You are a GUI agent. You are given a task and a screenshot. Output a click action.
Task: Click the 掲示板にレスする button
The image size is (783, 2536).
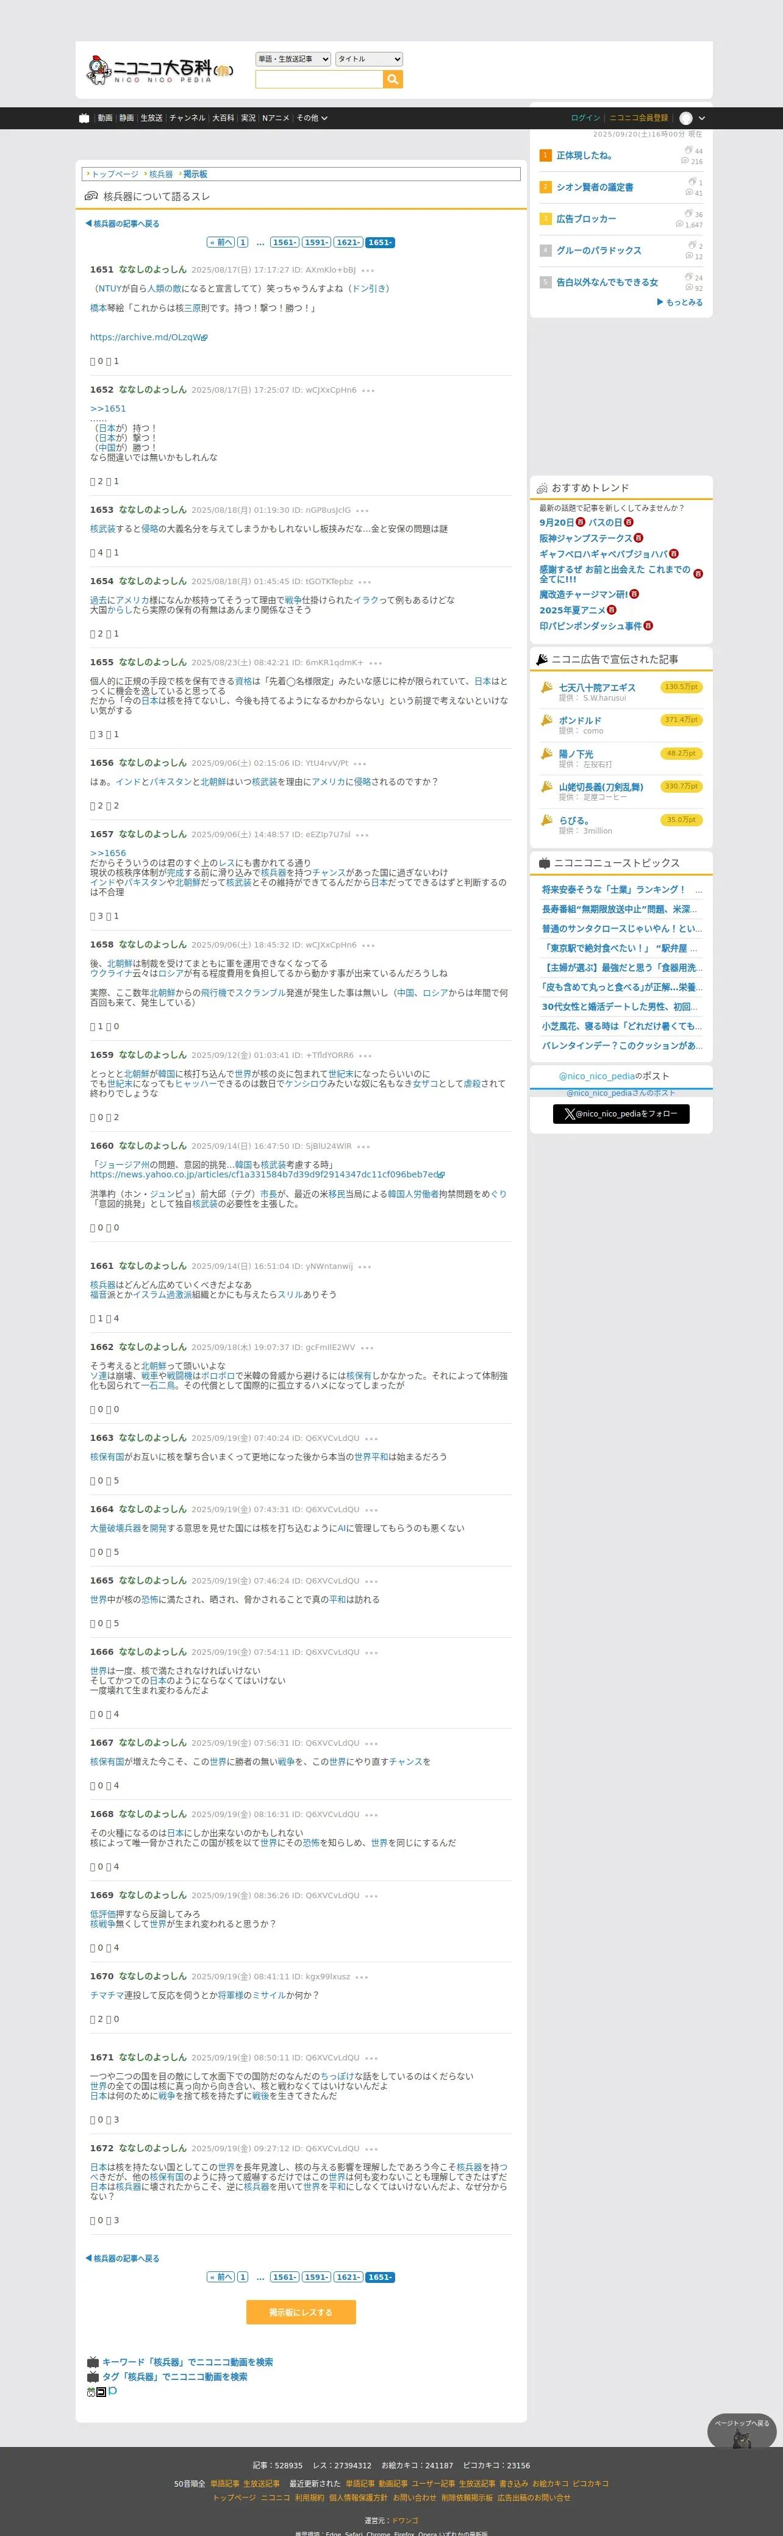pyautogui.click(x=301, y=2313)
